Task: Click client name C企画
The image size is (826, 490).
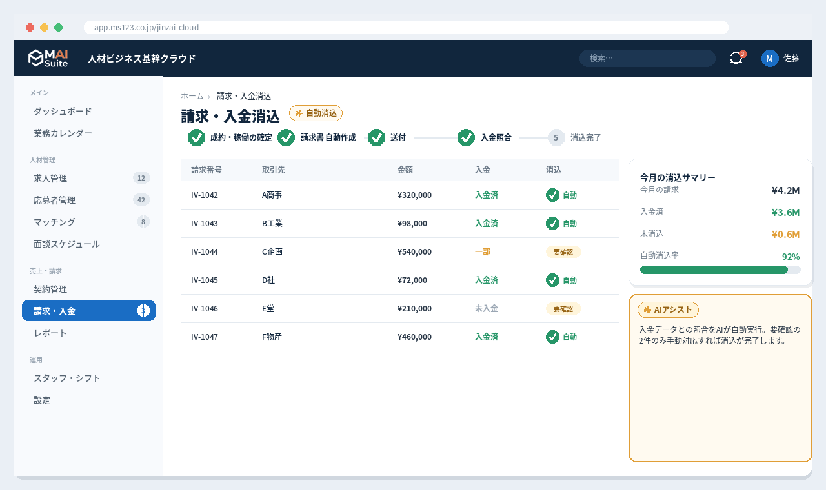Action: point(272,251)
